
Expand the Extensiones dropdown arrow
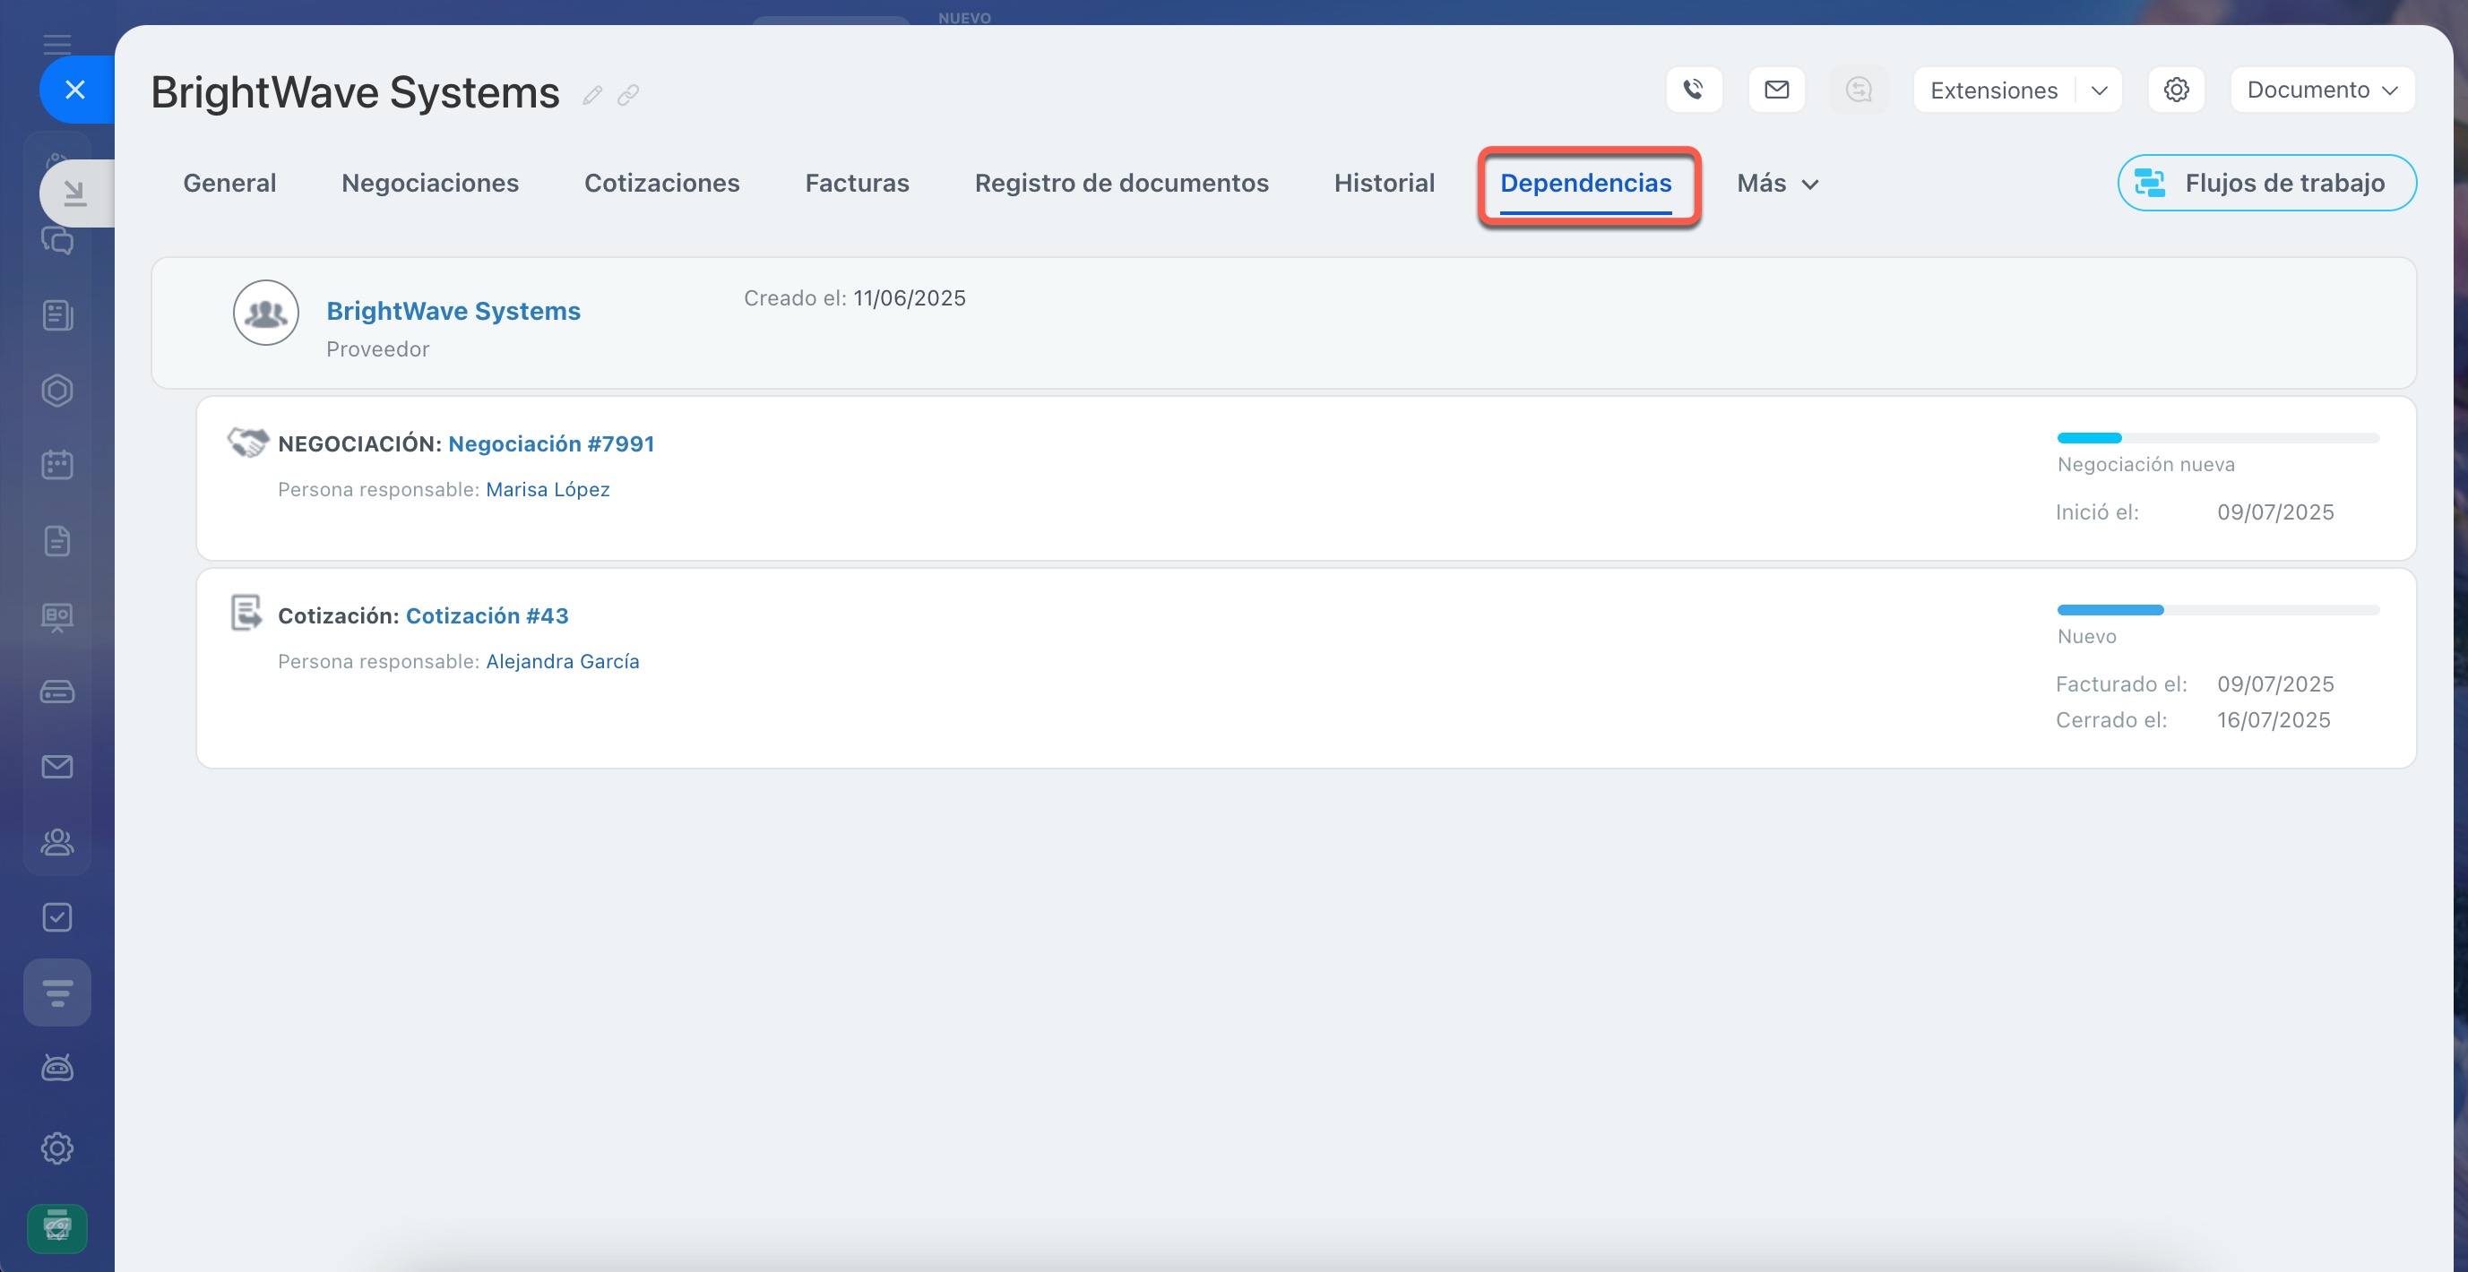(2099, 90)
